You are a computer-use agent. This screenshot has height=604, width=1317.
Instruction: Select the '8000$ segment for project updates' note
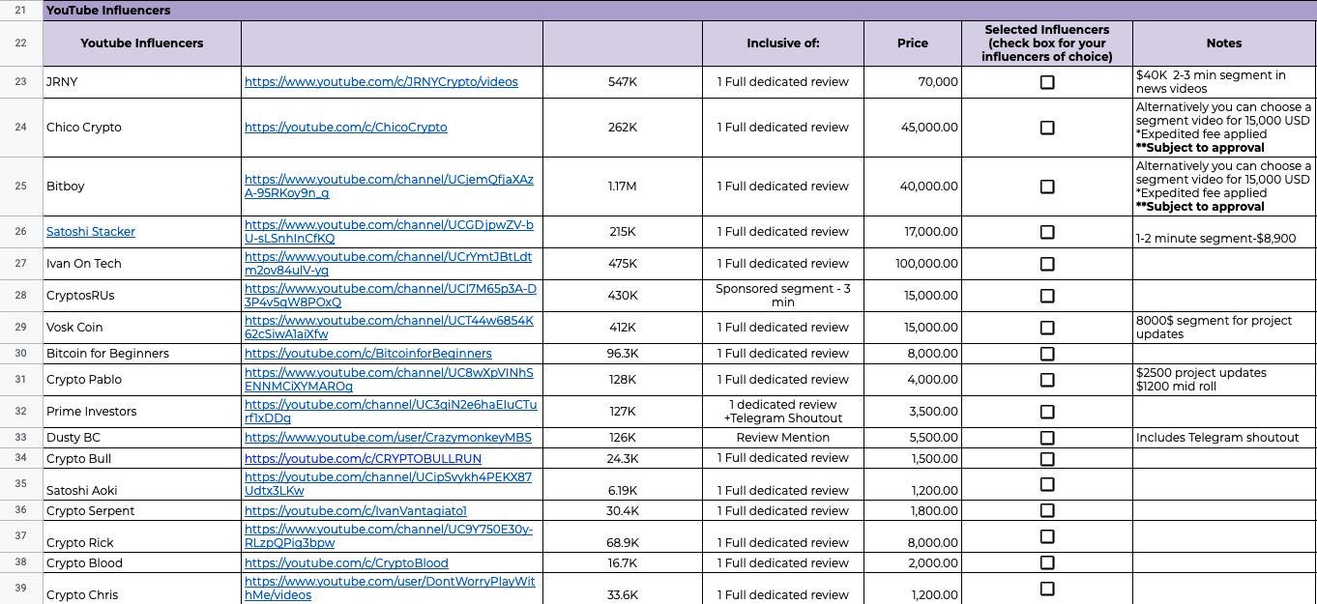[1224, 328]
